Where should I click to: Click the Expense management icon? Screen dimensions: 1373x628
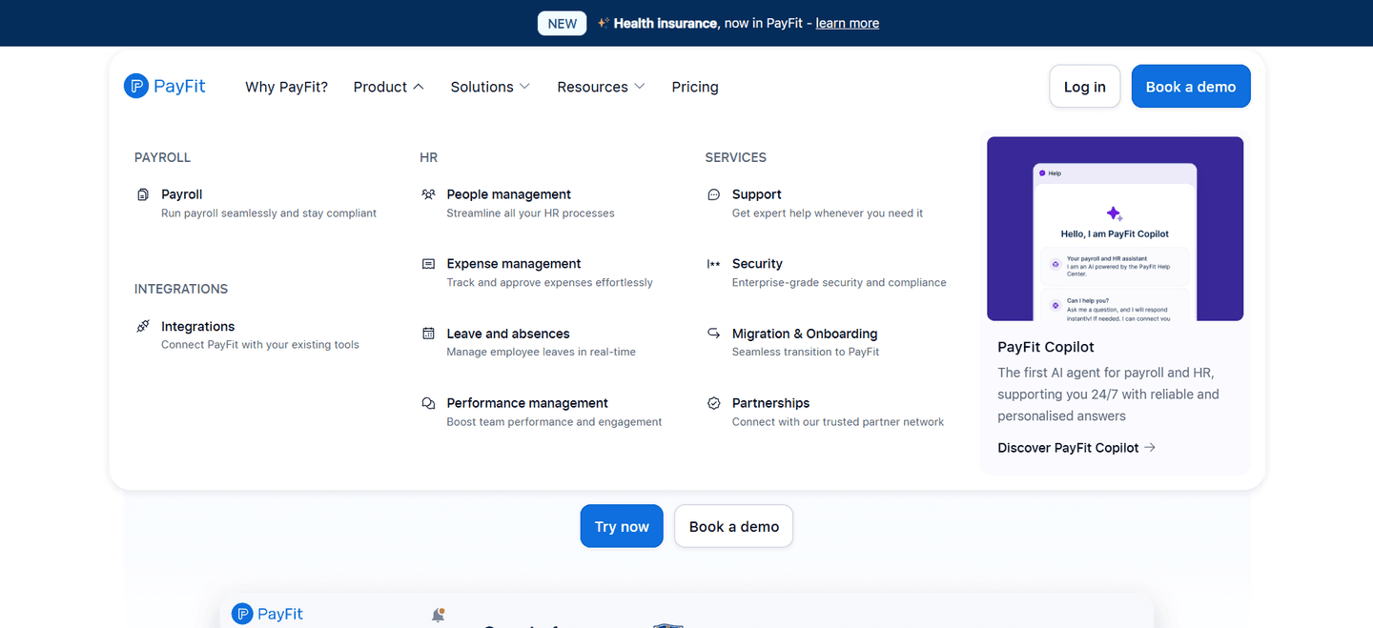click(428, 264)
